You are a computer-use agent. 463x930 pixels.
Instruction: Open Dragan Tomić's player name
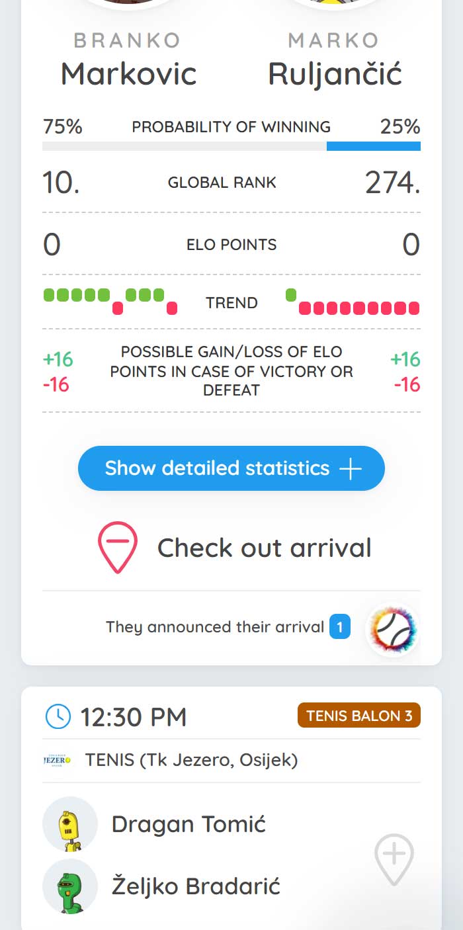189,824
